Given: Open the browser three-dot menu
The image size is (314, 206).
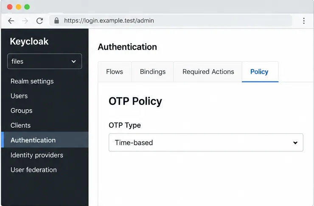Looking at the screenshot, I should pos(304,21).
